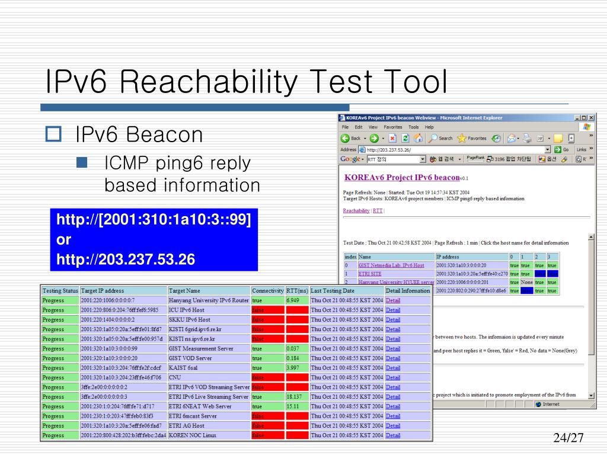Image resolution: width=607 pixels, height=455 pixels.
Task: Open the Reachability link
Action: 356,211
